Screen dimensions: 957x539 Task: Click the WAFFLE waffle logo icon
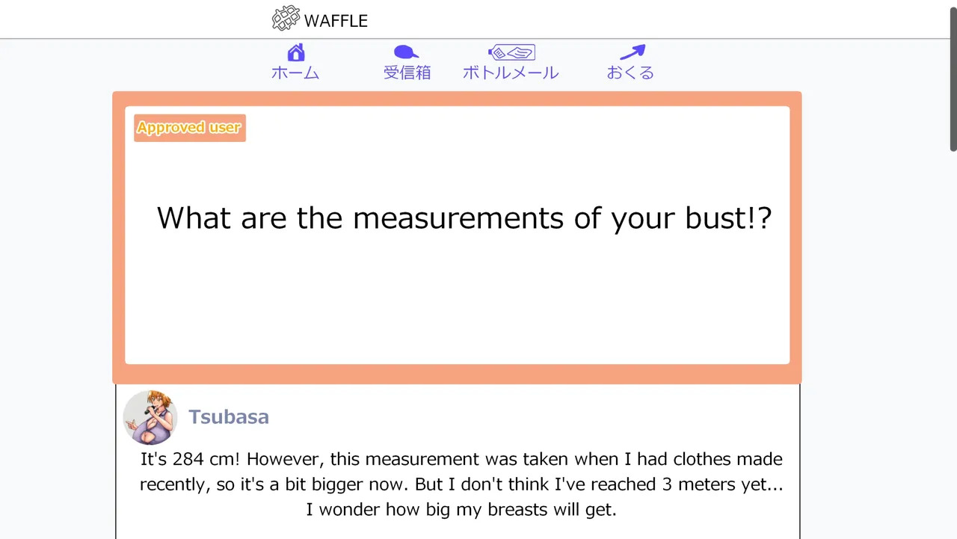[286, 19]
